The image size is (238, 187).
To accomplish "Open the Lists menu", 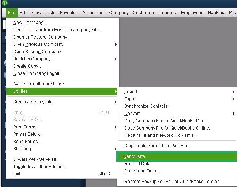I will click(50, 13).
